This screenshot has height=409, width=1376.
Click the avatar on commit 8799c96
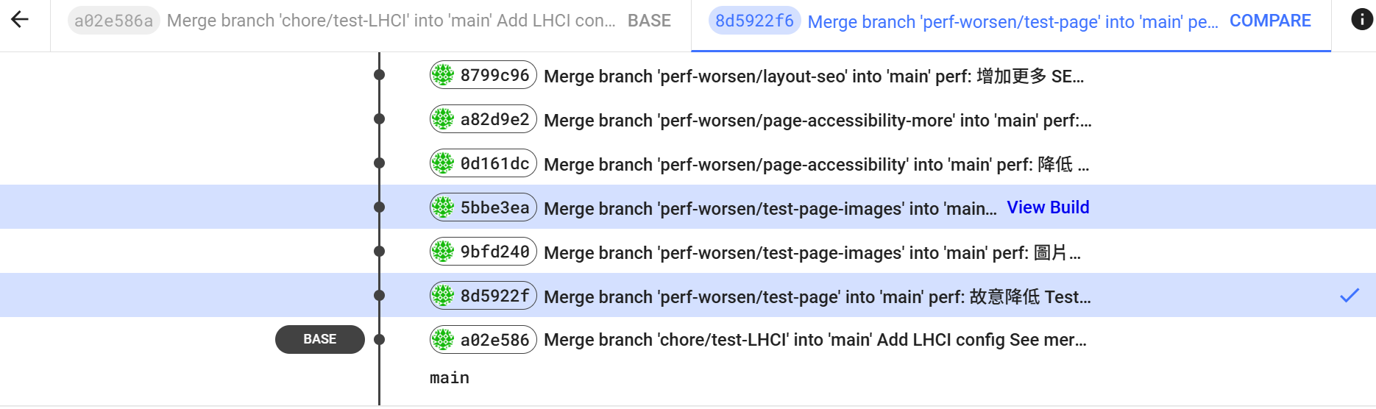coord(443,75)
